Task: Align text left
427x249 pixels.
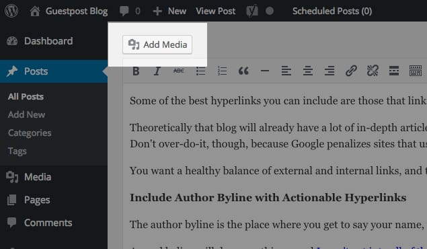Action: tap(286, 71)
